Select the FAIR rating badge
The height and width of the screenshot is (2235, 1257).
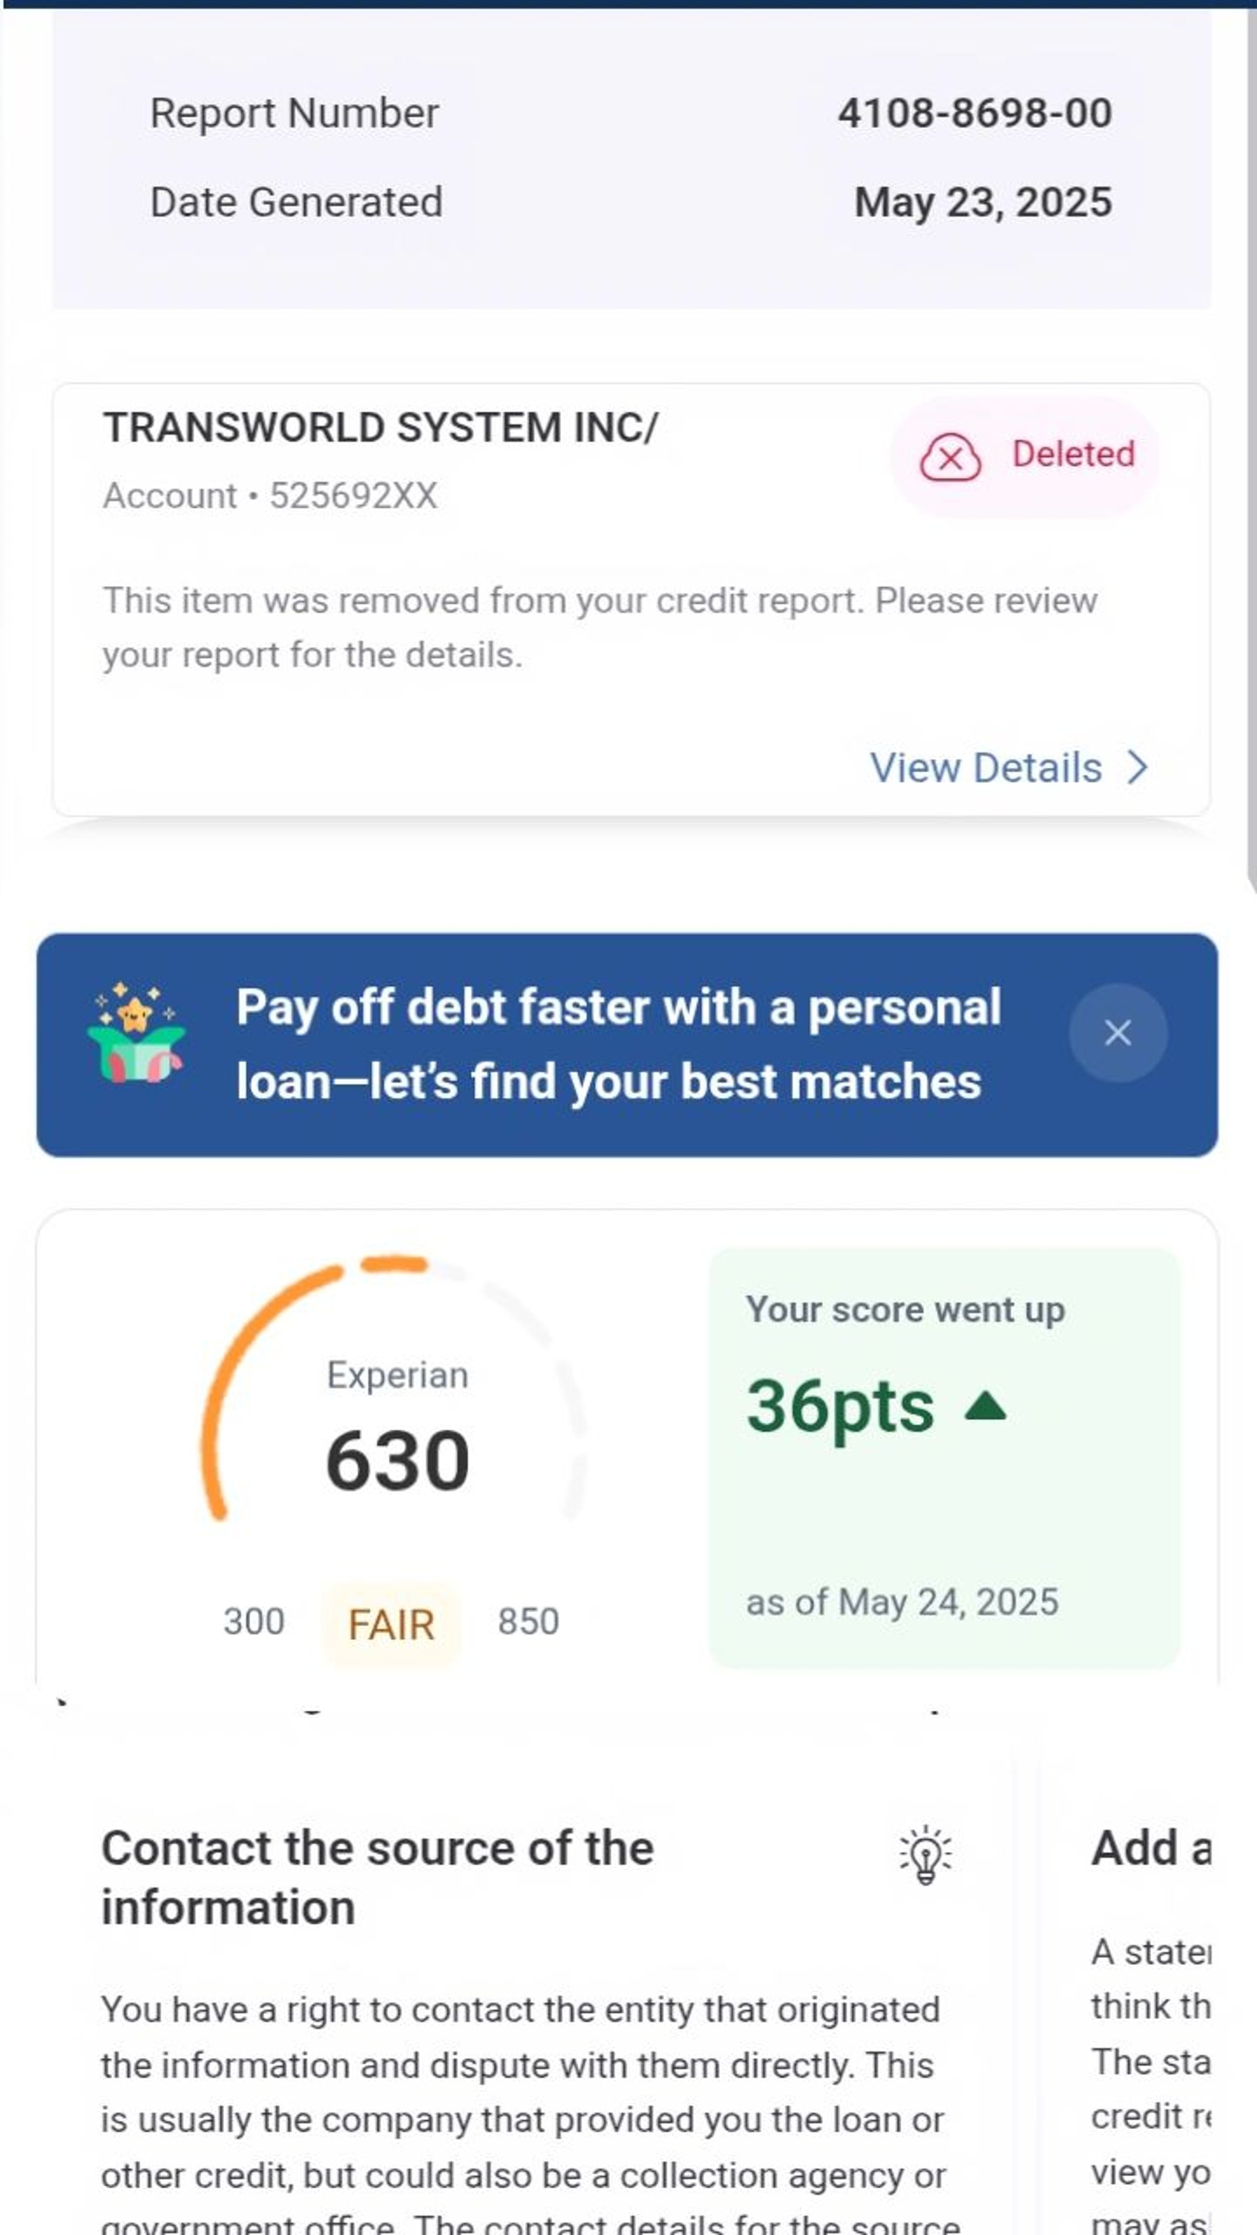click(390, 1624)
